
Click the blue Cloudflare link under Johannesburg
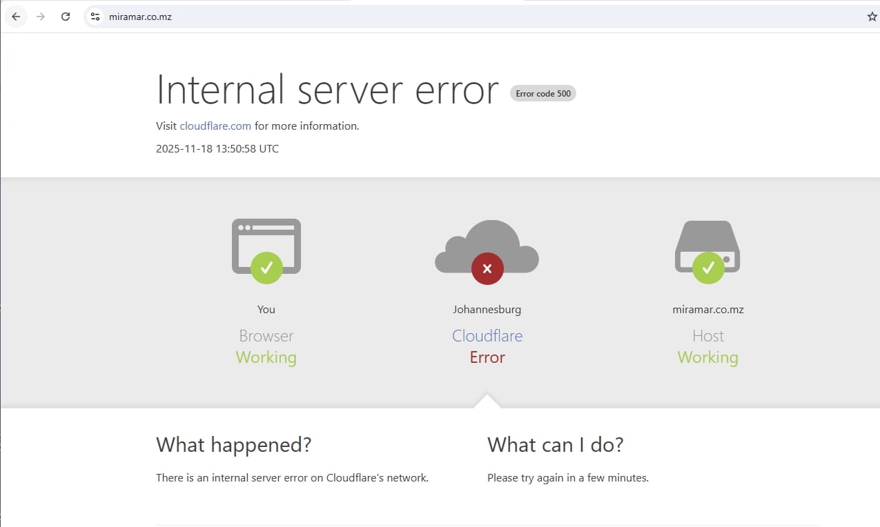tap(487, 336)
